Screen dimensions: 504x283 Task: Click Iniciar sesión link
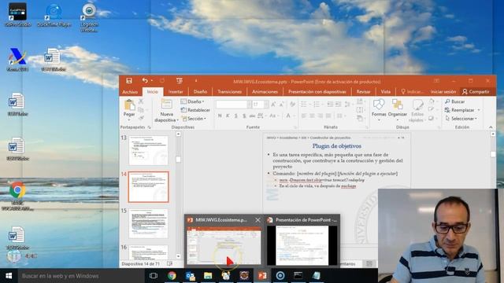pyautogui.click(x=443, y=92)
